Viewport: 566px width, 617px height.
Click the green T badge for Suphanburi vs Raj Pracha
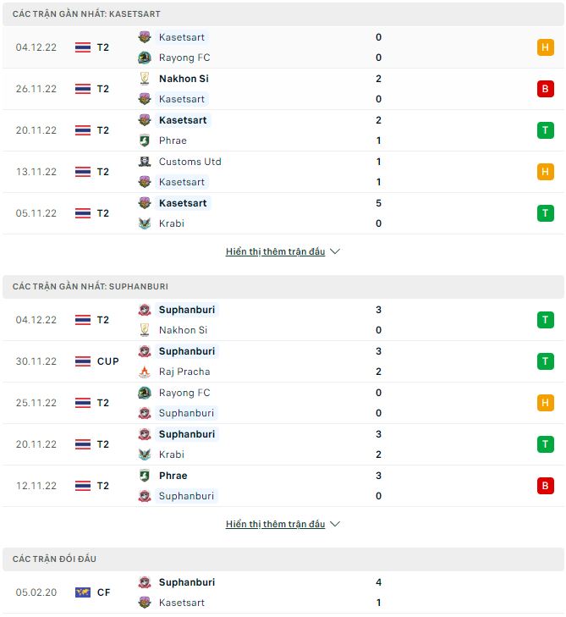545,361
